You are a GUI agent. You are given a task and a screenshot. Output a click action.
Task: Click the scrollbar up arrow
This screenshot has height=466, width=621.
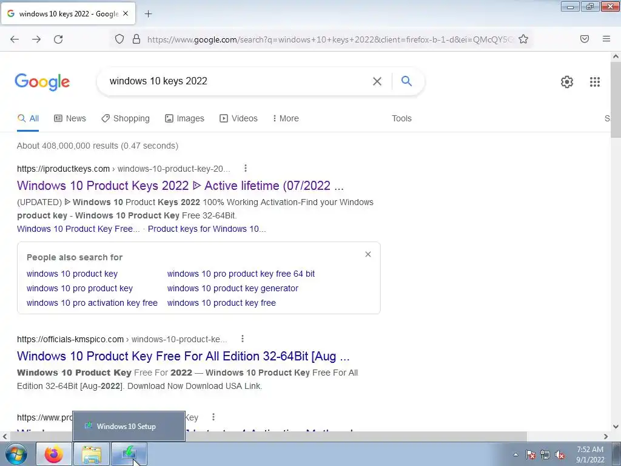coord(616,56)
